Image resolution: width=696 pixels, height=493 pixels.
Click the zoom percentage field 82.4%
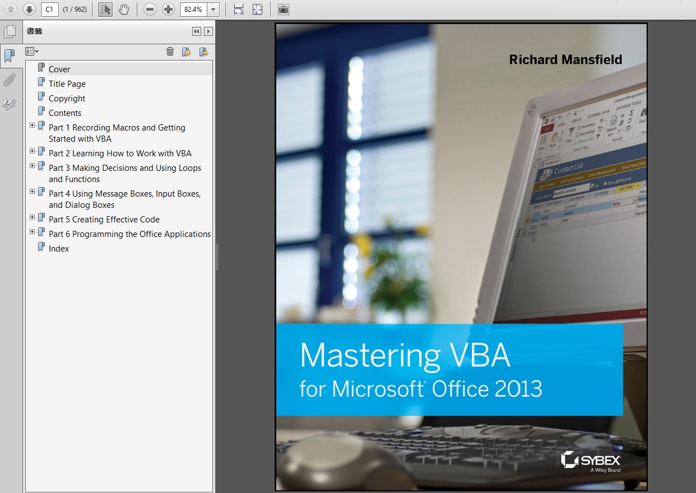(x=193, y=9)
